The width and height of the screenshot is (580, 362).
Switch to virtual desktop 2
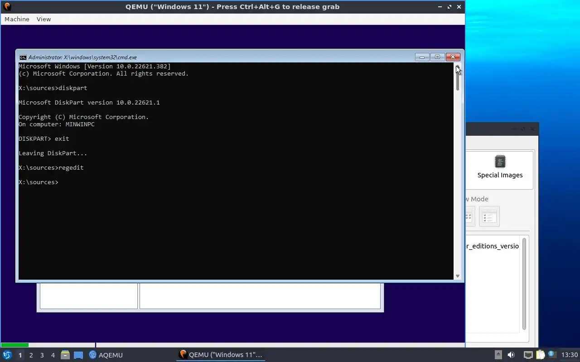point(31,355)
